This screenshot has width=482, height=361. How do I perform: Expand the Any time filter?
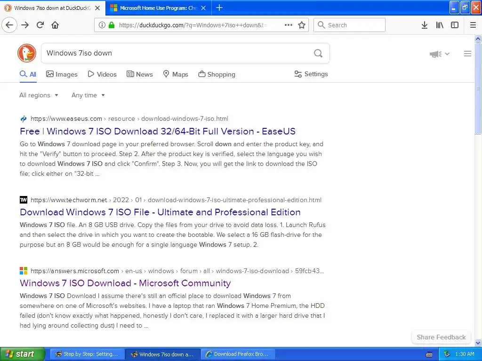click(88, 95)
